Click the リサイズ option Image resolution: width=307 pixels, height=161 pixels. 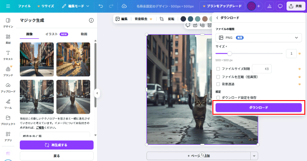coord(46,6)
